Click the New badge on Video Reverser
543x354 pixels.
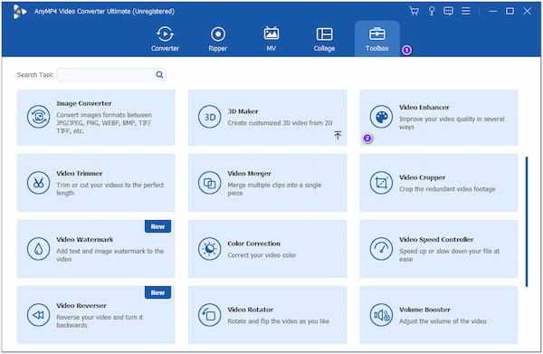tap(157, 292)
